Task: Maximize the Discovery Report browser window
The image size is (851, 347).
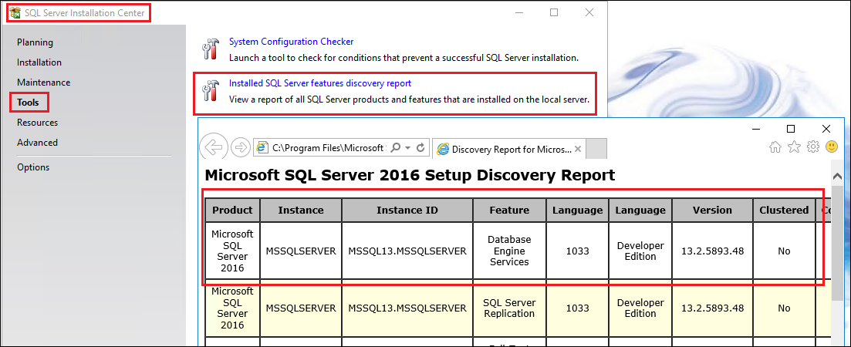Action: click(791, 129)
